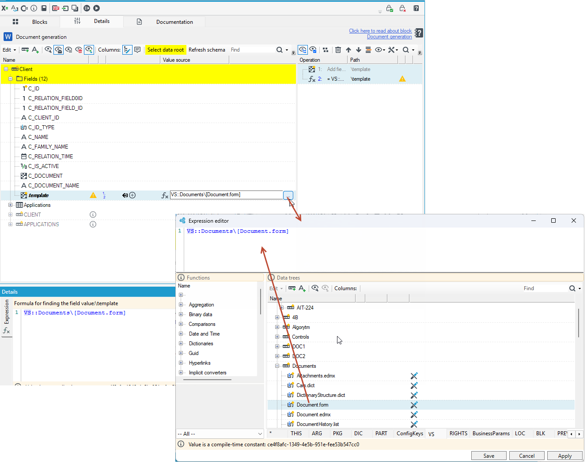
Task: Toggle the Columns comment column button
Action: (x=137, y=50)
